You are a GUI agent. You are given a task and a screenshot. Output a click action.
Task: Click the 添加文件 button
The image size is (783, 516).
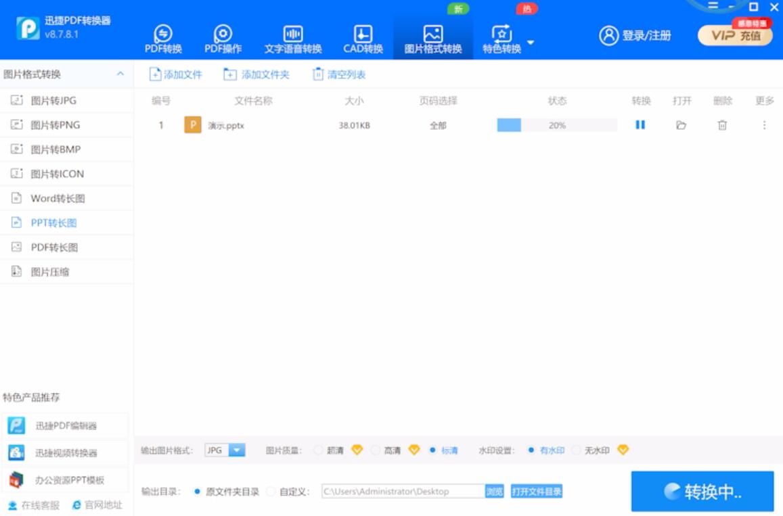(x=175, y=74)
